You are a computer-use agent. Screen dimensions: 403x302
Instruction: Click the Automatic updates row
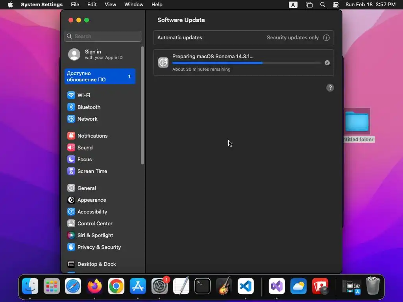pyautogui.click(x=244, y=38)
